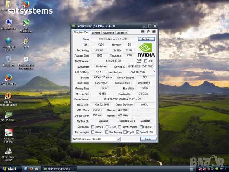Enable the CUDA checkbox
The height and width of the screenshot is (172, 229).
(x=107, y=127)
